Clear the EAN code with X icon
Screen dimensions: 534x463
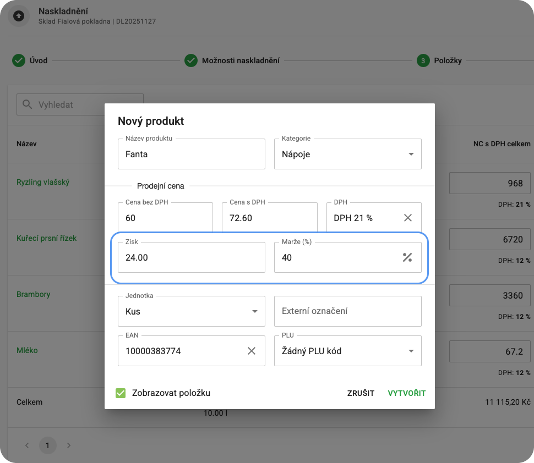coord(252,351)
